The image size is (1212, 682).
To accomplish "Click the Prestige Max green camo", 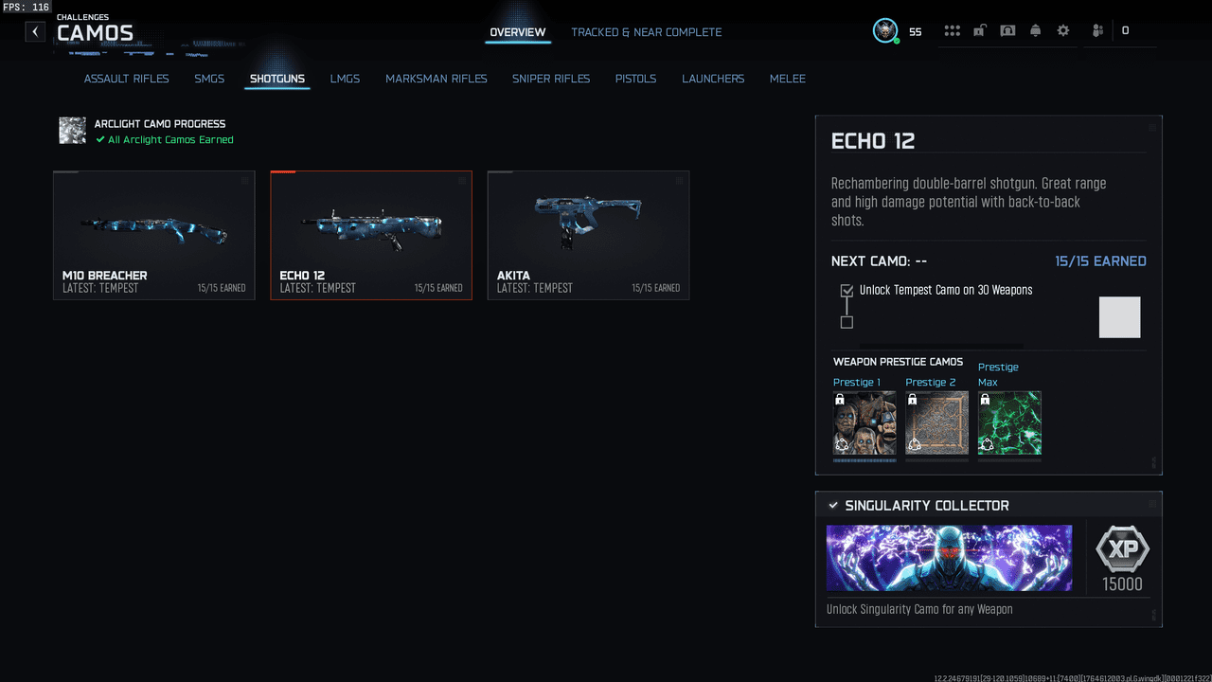I will pos(1009,423).
